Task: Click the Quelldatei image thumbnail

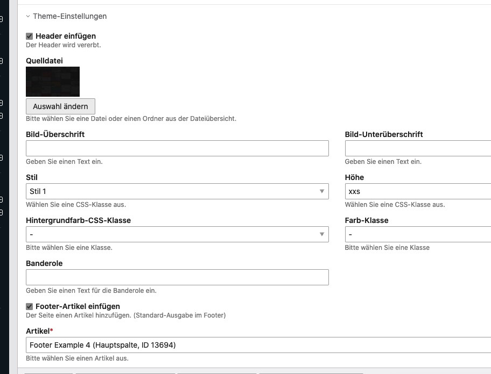Action: click(53, 82)
